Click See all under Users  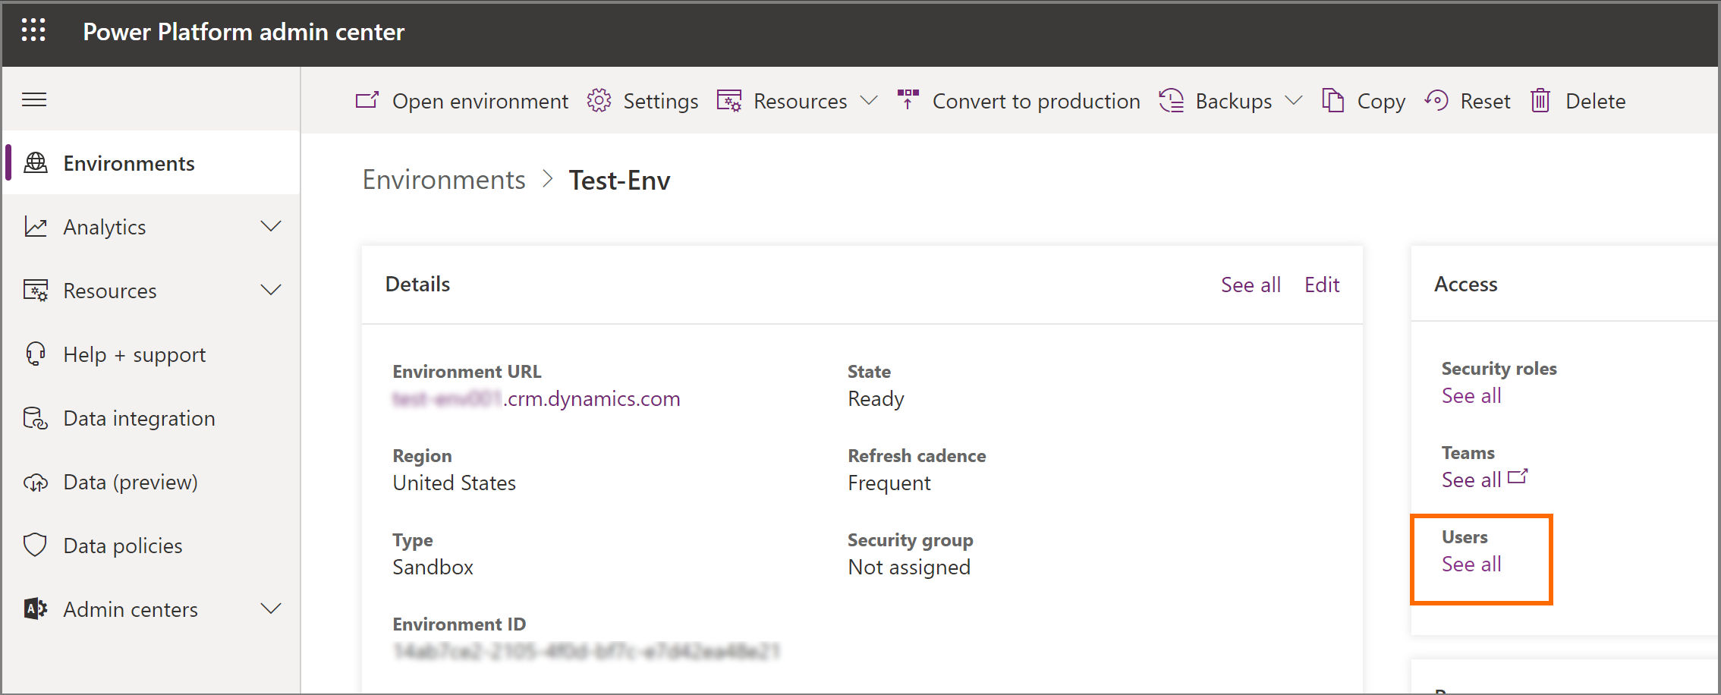1471,564
